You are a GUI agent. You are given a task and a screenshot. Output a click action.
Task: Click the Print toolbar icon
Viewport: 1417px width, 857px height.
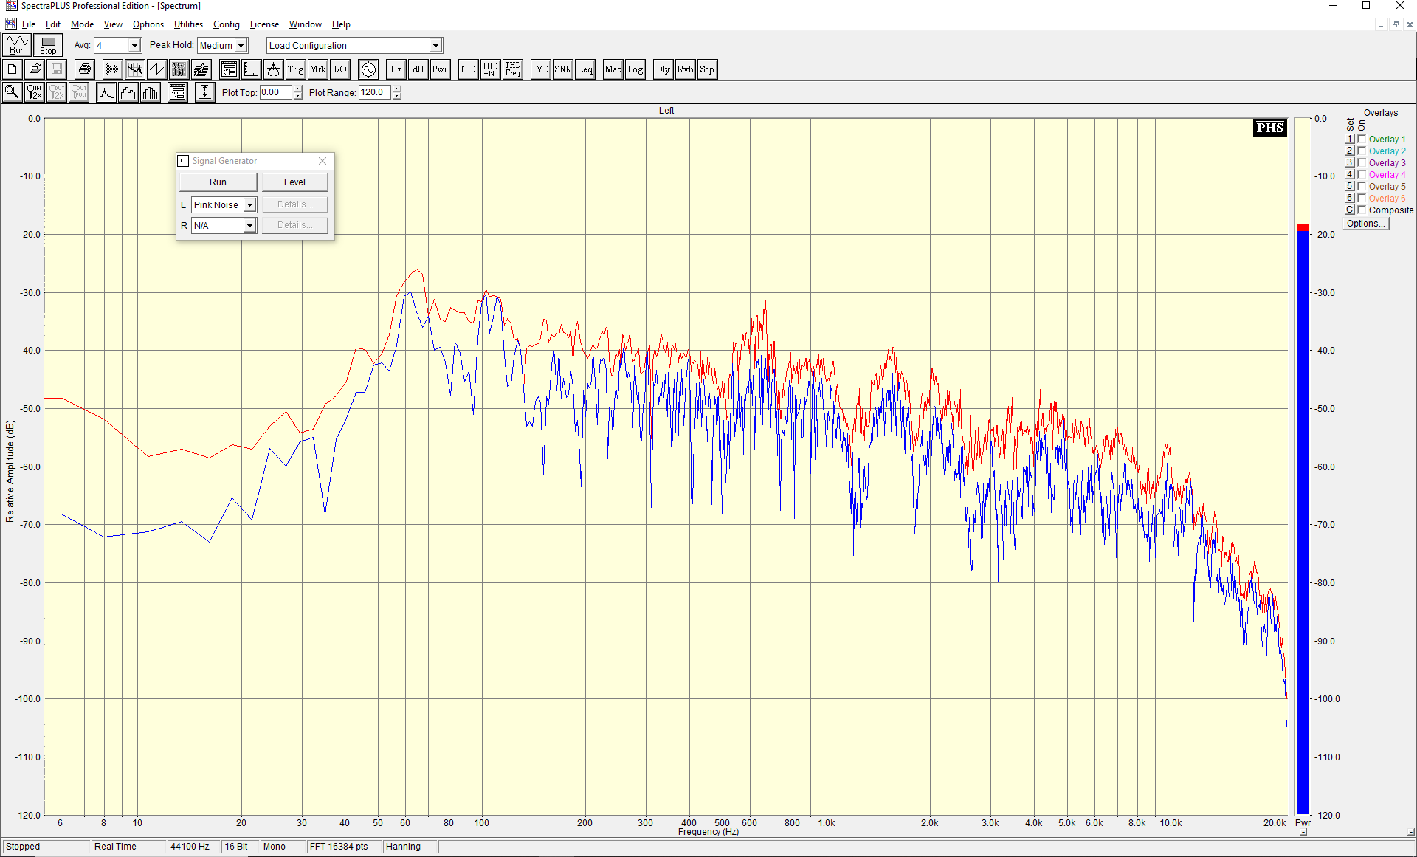(85, 69)
